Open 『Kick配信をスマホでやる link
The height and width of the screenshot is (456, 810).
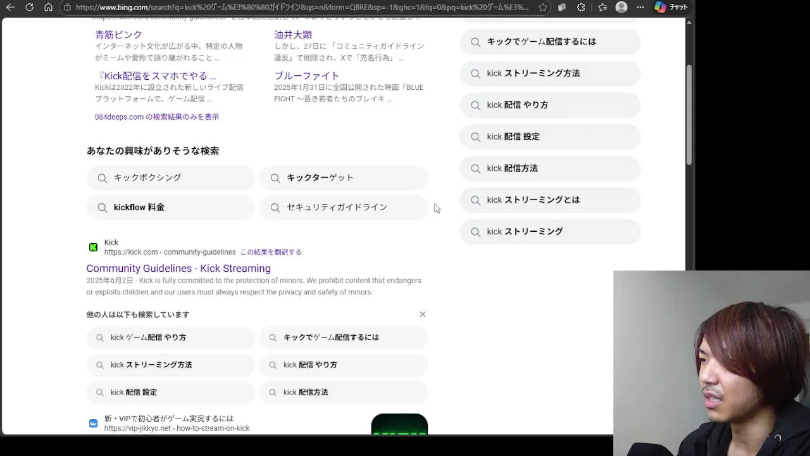tap(156, 76)
